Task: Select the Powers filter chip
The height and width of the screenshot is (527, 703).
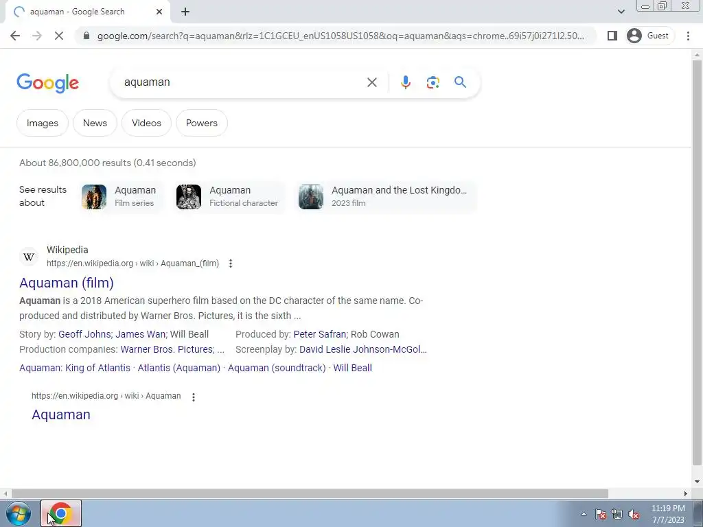Action: [202, 123]
